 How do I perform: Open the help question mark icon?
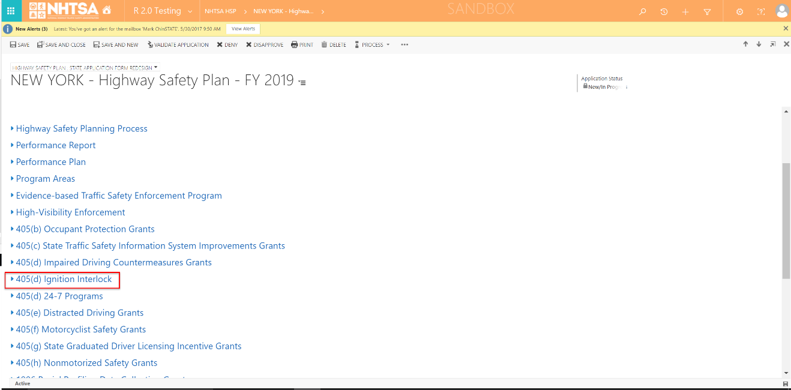[761, 11]
